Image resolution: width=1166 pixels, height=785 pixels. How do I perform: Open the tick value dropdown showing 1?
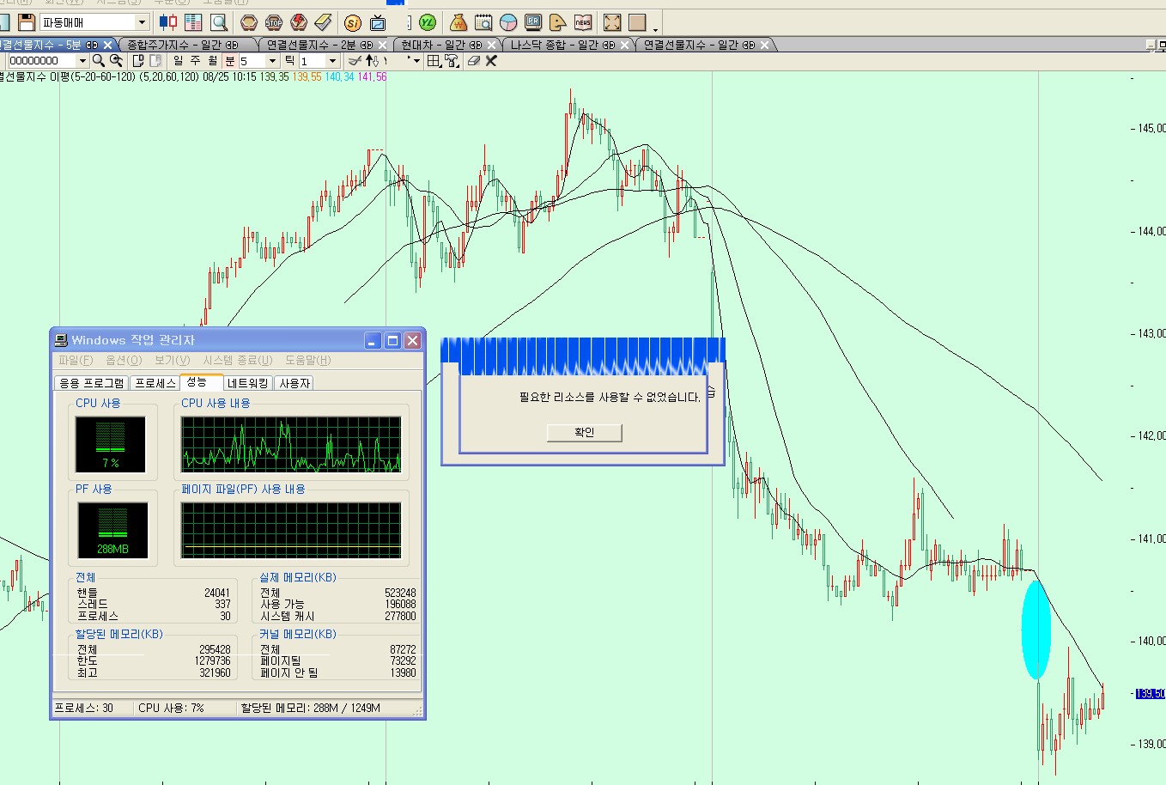point(332,61)
